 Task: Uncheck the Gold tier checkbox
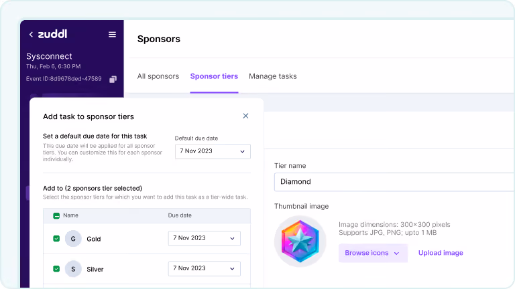click(x=56, y=239)
